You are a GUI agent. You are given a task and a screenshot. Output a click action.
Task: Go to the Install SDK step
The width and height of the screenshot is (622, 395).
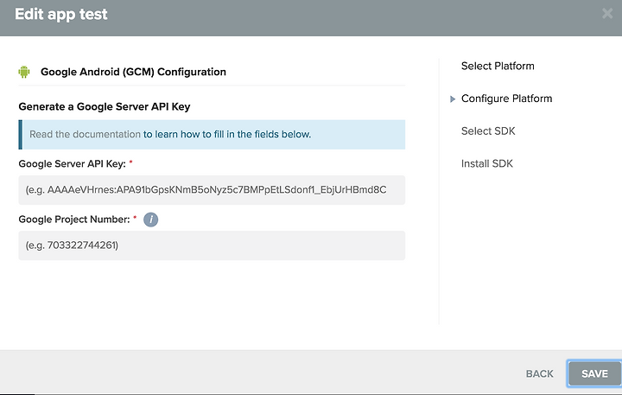tap(486, 163)
